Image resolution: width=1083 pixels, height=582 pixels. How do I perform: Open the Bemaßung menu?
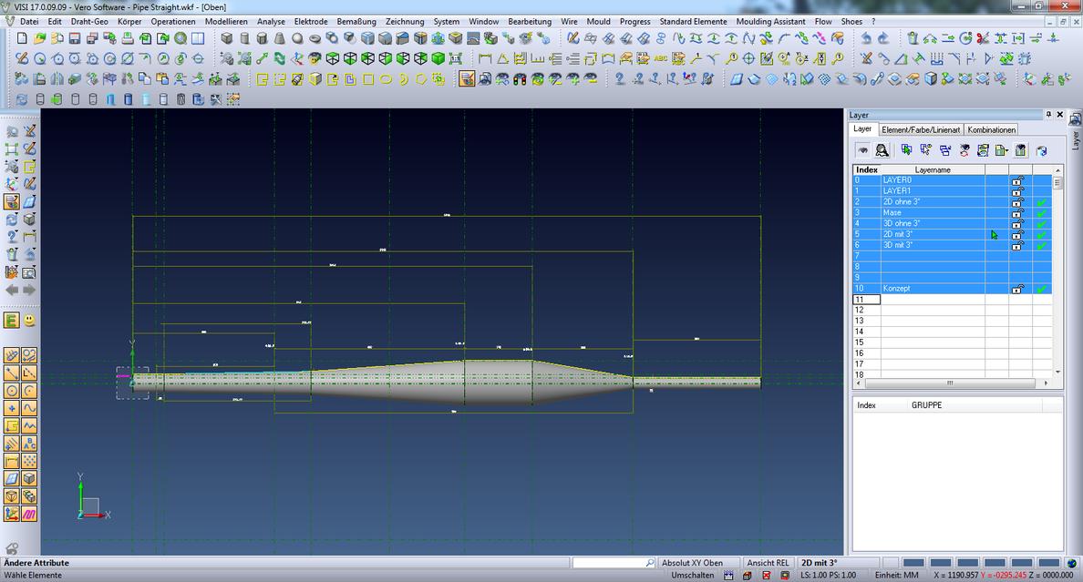(x=356, y=21)
